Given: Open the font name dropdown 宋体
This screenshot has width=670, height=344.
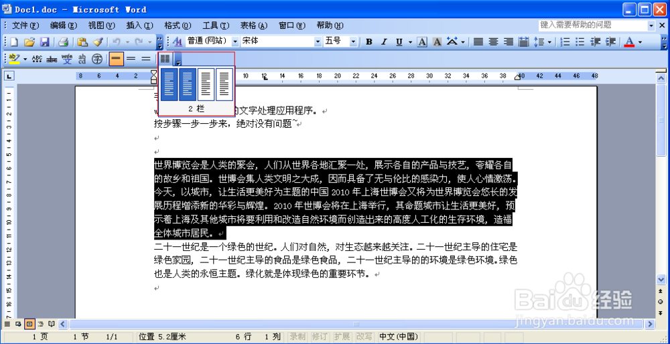Looking at the screenshot, I should pos(318,41).
